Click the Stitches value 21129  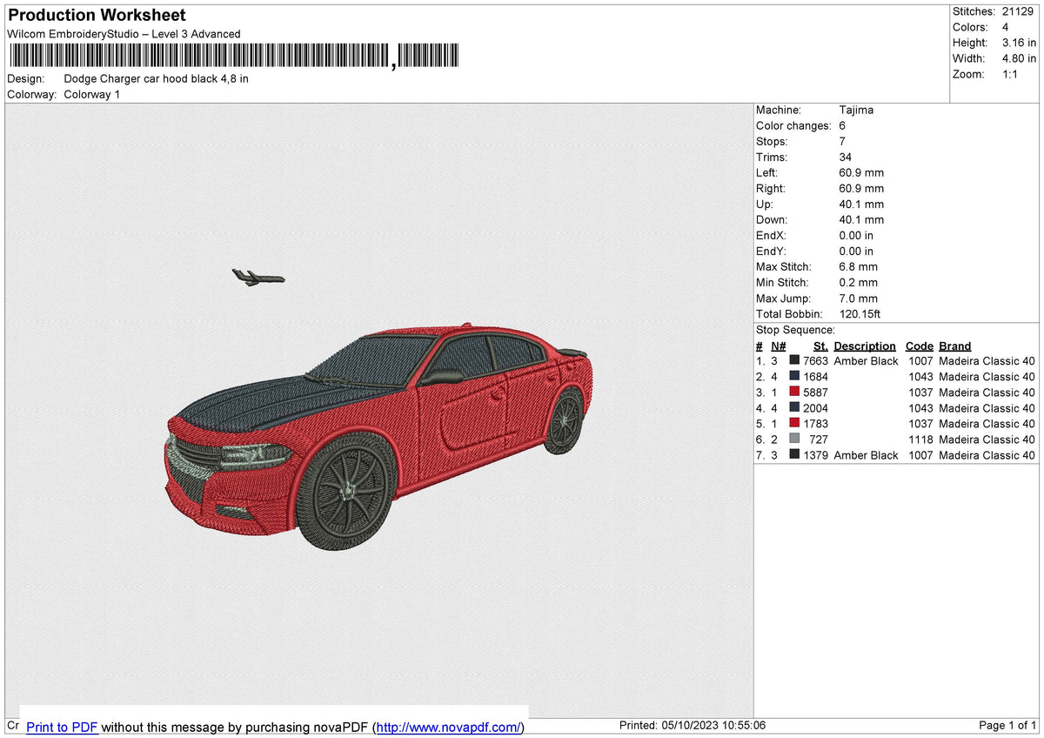tap(1019, 11)
